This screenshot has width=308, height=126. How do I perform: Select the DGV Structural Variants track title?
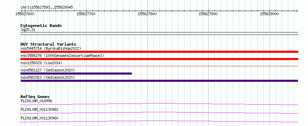click(x=48, y=44)
